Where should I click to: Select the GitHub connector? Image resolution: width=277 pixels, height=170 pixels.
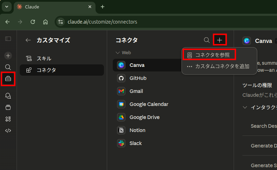(138, 78)
